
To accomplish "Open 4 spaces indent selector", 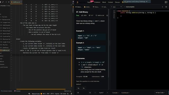I will point(57,94).
